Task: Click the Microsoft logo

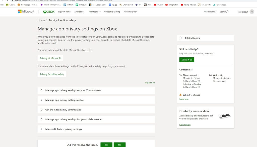Action: coord(26,12)
